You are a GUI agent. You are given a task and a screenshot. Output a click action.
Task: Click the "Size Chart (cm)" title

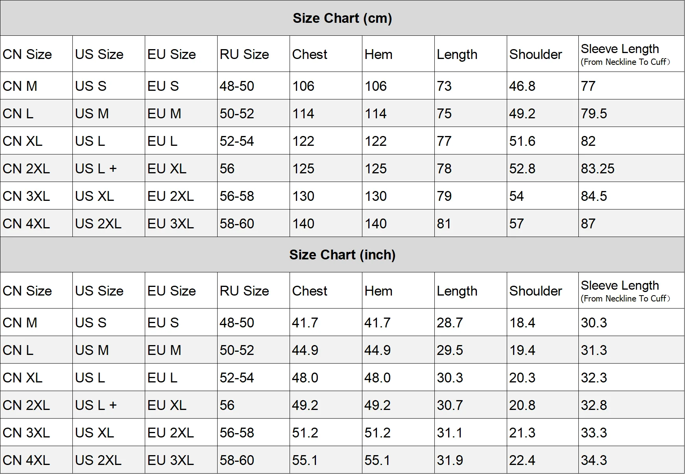(342, 18)
